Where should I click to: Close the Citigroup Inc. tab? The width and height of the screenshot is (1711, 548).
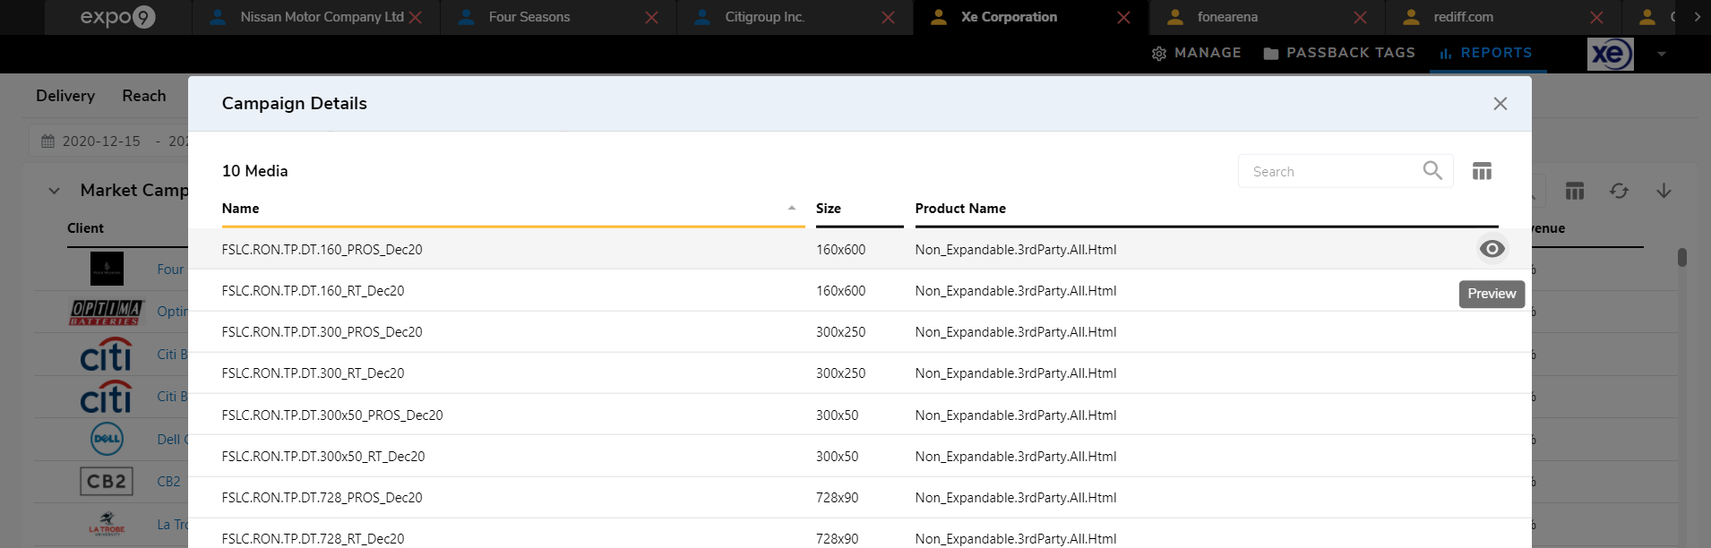(x=888, y=17)
